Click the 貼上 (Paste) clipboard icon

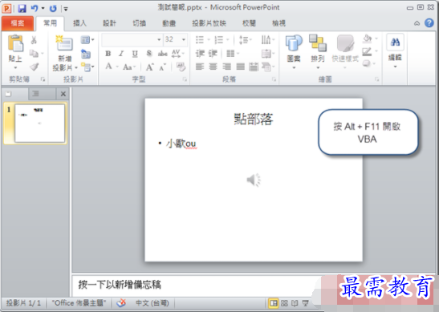pyautogui.click(x=15, y=43)
